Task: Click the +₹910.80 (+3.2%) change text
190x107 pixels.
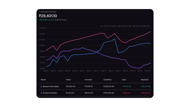Action: tap(46, 20)
